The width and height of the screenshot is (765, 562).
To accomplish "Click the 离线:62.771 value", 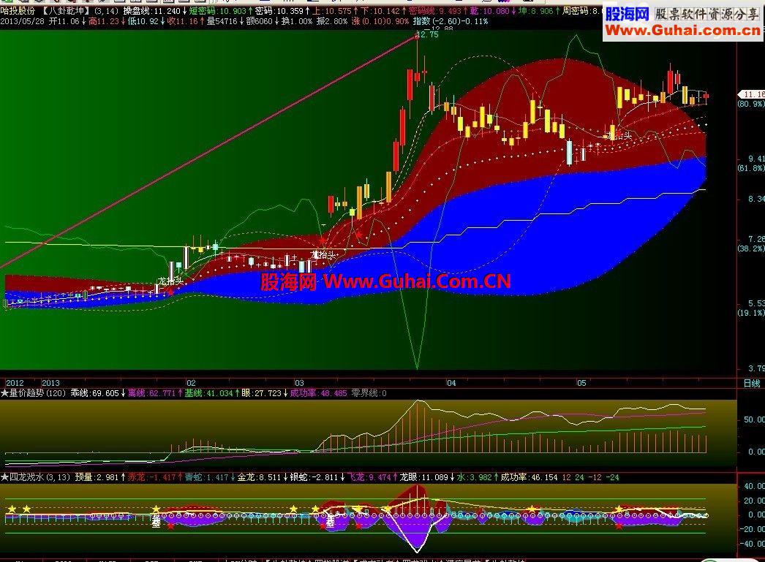I will [x=151, y=393].
